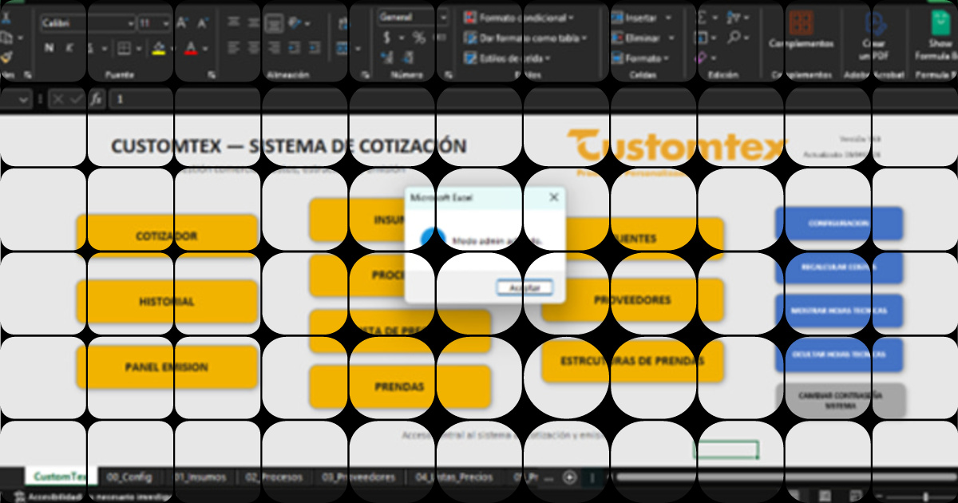The width and height of the screenshot is (958, 503).
Task: Click the PANEL EMISION button
Action: [x=167, y=367]
